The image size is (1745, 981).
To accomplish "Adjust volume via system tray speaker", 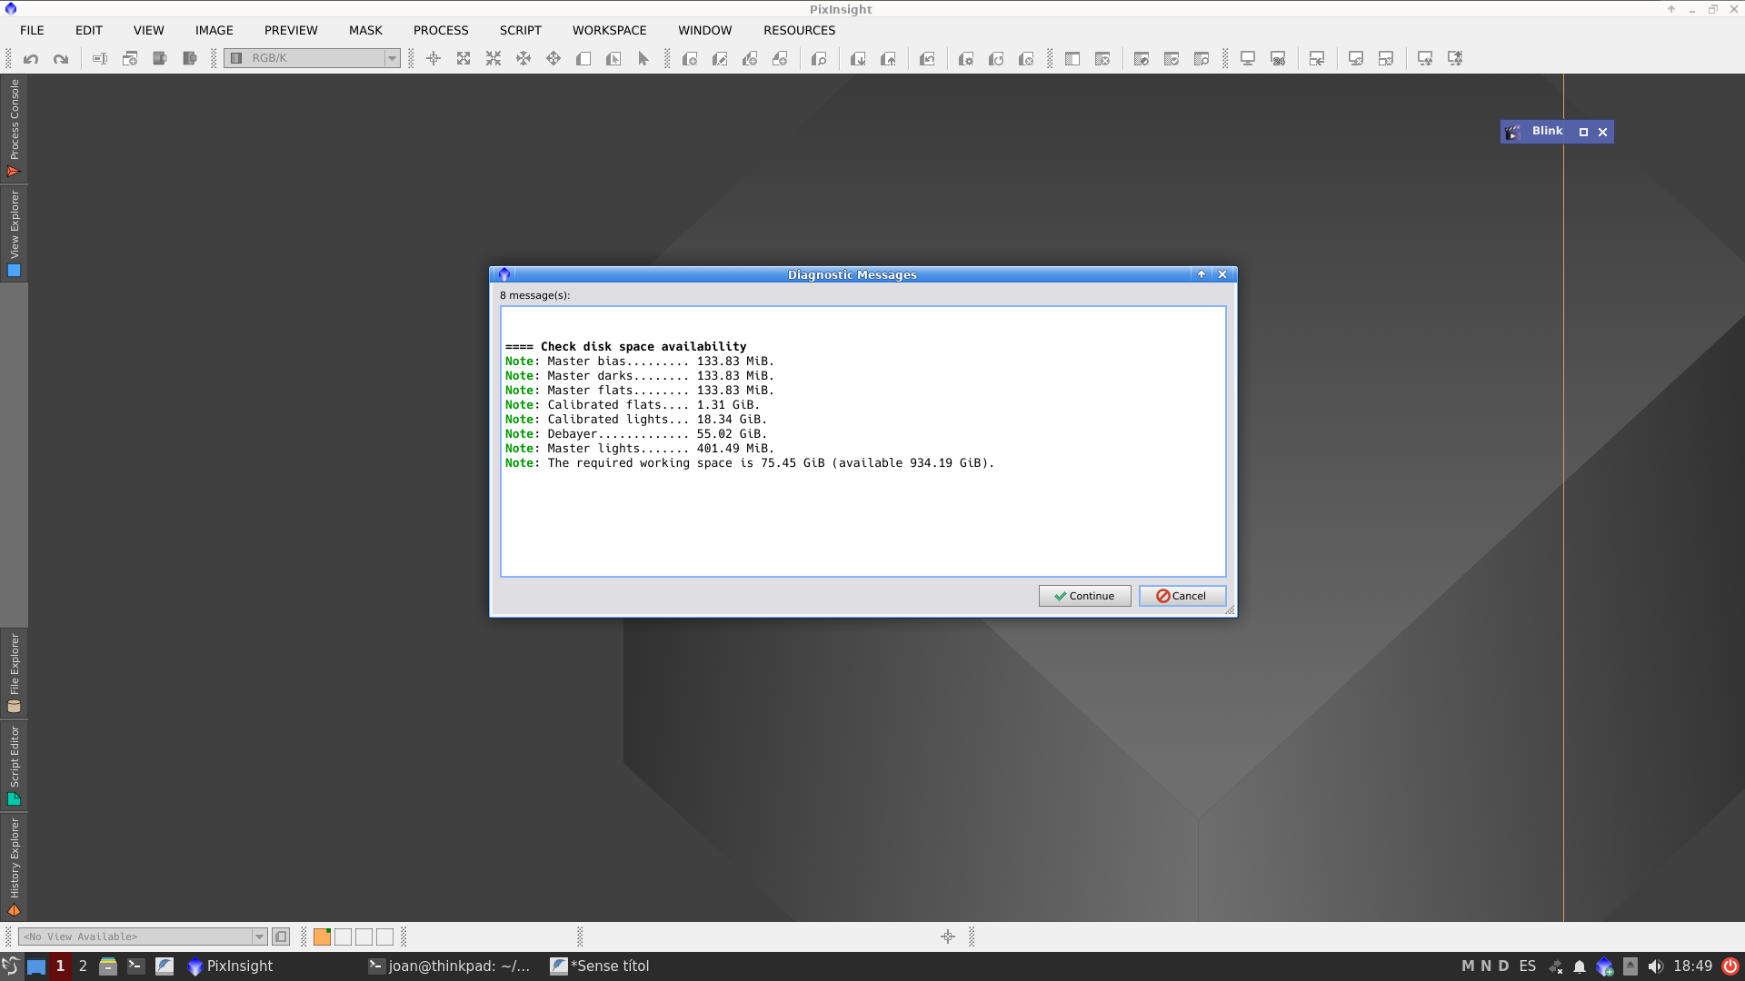I will (x=1655, y=966).
